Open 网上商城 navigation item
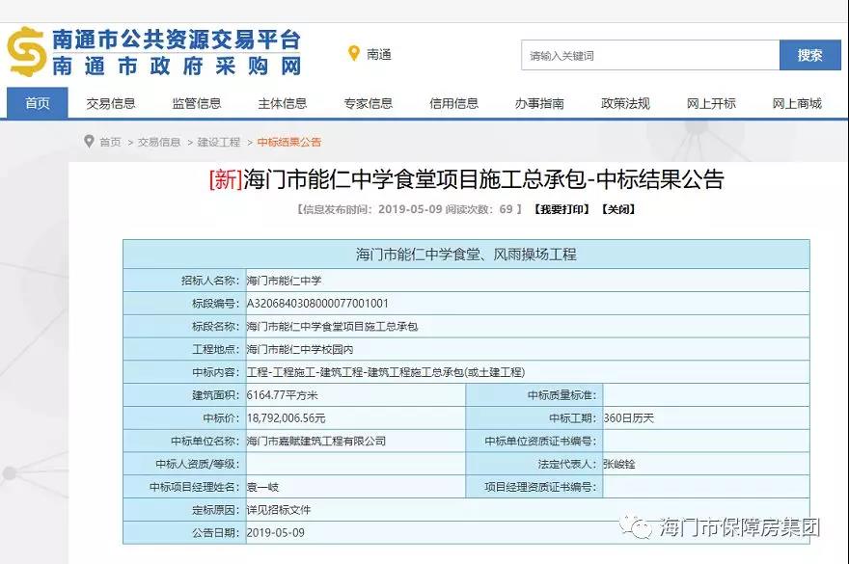The image size is (849, 564). (797, 104)
